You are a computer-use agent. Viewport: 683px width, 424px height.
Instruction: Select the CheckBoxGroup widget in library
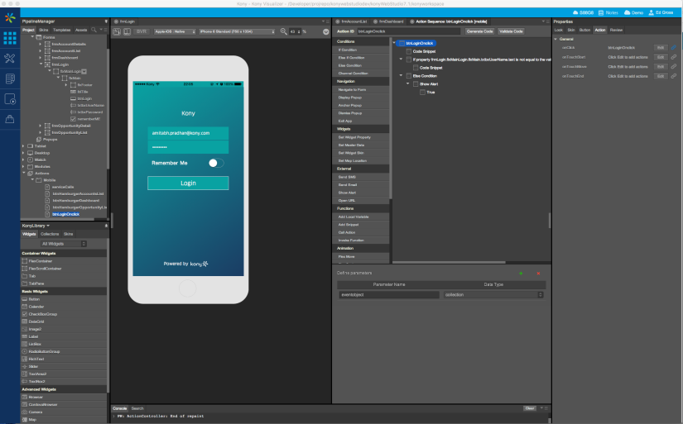coord(64,314)
